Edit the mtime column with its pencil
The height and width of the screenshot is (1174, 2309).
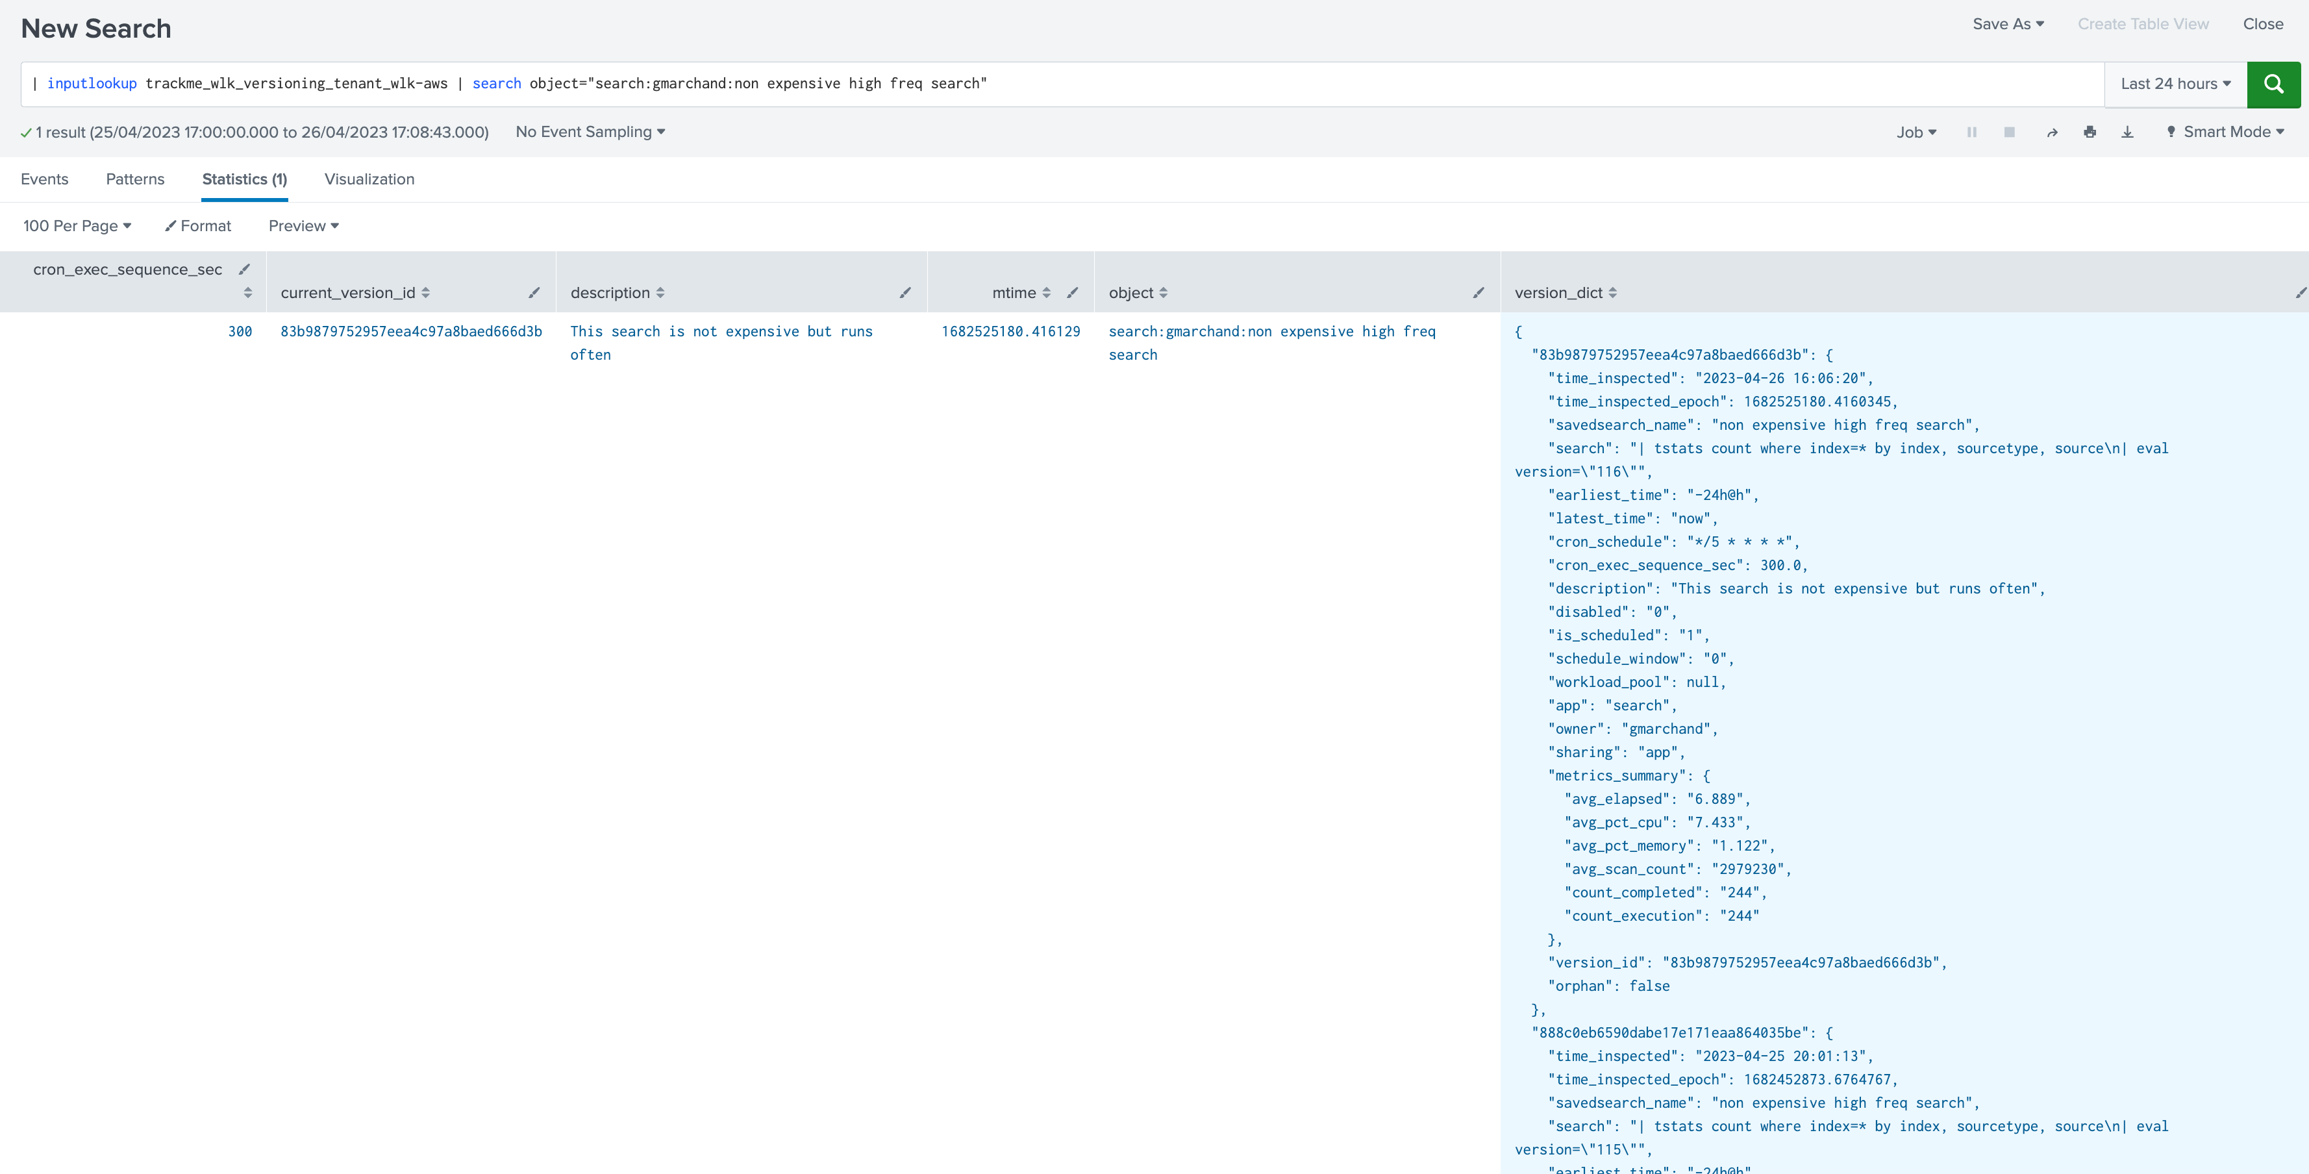pos(1072,293)
